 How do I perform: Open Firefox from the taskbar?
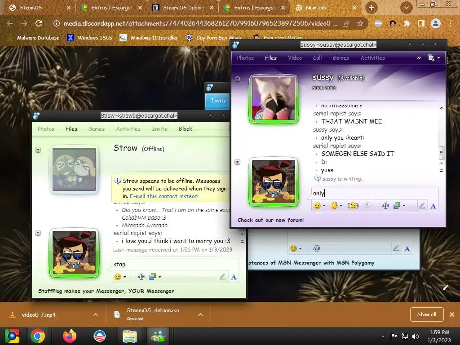70,336
